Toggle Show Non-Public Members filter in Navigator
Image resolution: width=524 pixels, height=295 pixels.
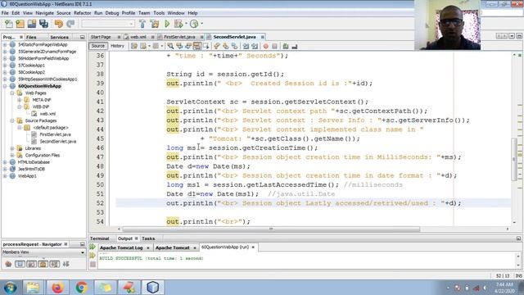pyautogui.click(x=43, y=264)
